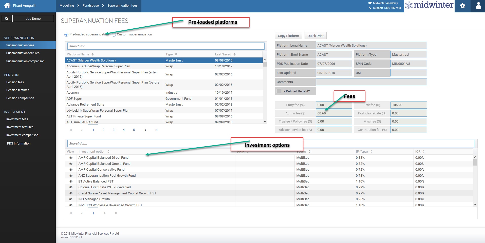
Task: Go to next page of investment options
Action: click(105, 213)
